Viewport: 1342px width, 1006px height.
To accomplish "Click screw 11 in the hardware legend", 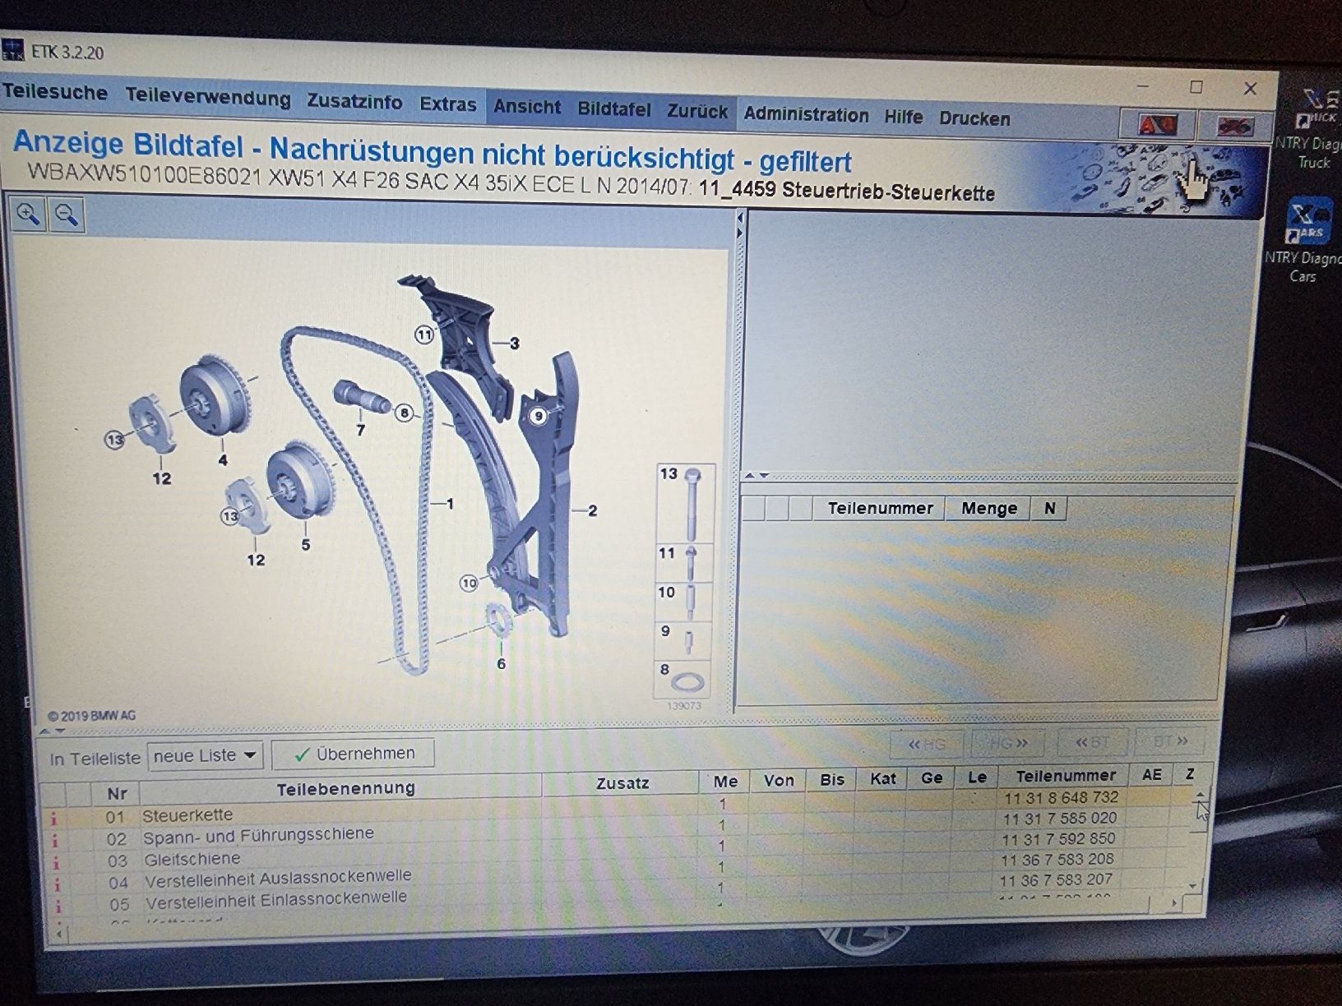I will 684,562.
